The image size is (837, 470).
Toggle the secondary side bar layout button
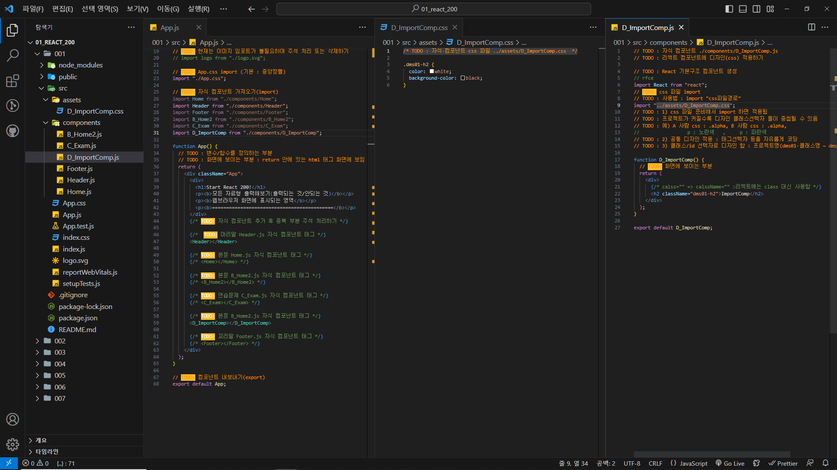[x=756, y=9]
